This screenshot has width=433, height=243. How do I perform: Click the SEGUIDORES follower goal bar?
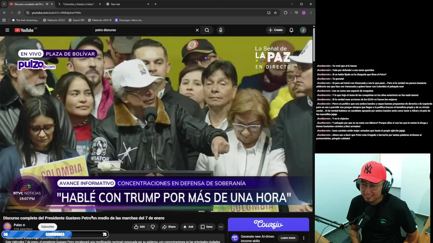[x=55, y=234]
